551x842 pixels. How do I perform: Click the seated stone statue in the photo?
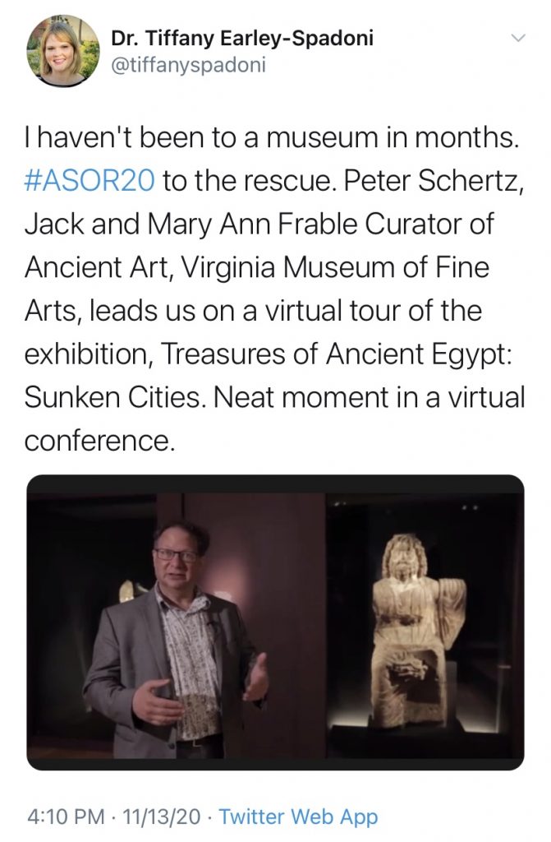(x=417, y=631)
